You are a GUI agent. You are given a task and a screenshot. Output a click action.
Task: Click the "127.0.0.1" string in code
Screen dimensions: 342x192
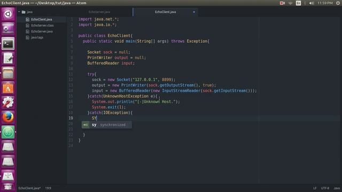145,79
